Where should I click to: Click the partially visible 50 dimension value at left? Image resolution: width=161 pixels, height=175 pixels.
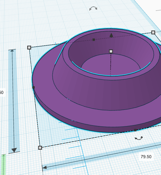(x=2, y=92)
